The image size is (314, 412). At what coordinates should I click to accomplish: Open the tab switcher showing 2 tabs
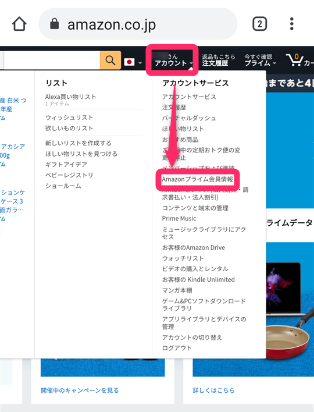[x=259, y=24]
